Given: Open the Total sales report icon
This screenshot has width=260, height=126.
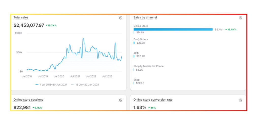Looking at the screenshot, I should click(121, 18).
